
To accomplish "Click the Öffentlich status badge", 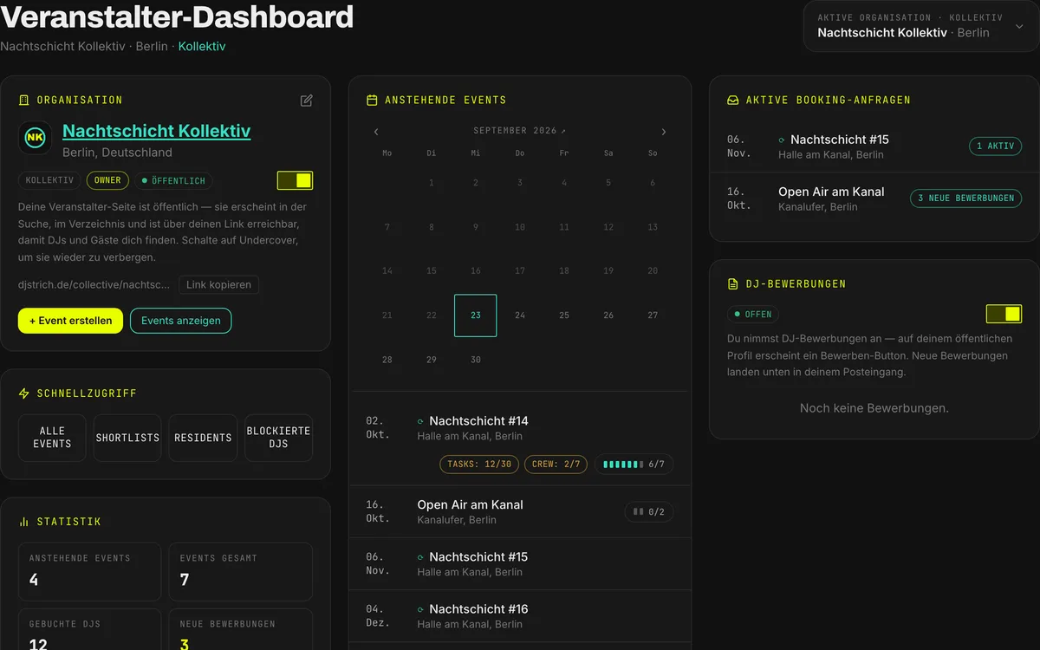I will [x=173, y=180].
